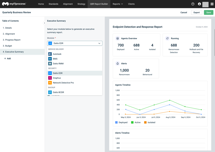The image size is (215, 152).
Task: Click the Agents Overview database icon
Action: click(117, 38)
